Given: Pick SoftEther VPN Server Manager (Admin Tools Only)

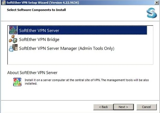Looking at the screenshot, I should [x=67, y=48].
